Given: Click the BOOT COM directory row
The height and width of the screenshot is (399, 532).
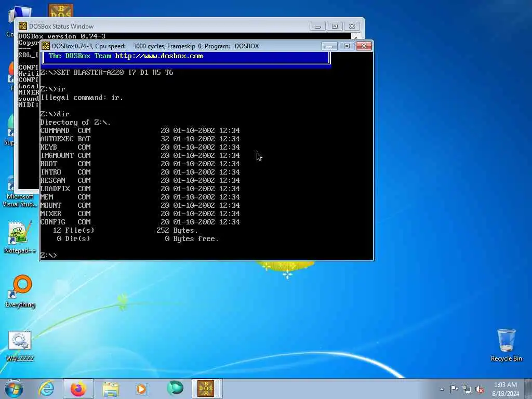Looking at the screenshot, I should coord(140,164).
